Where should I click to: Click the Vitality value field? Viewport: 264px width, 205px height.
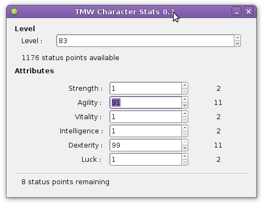click(x=146, y=117)
